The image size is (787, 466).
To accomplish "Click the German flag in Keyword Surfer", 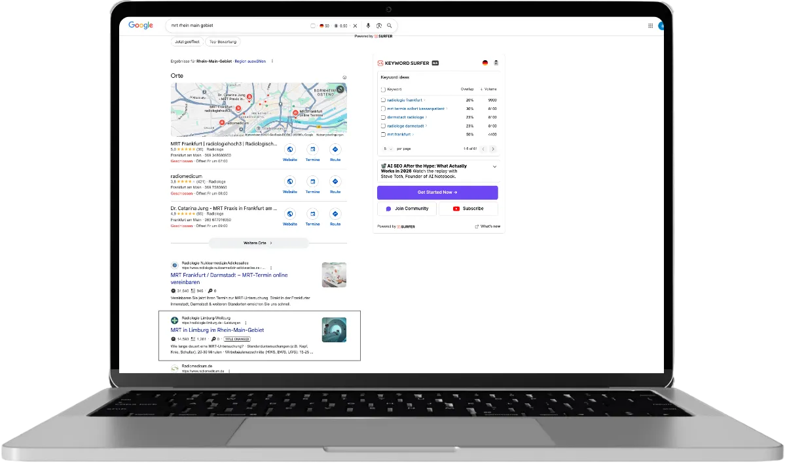I will (485, 63).
